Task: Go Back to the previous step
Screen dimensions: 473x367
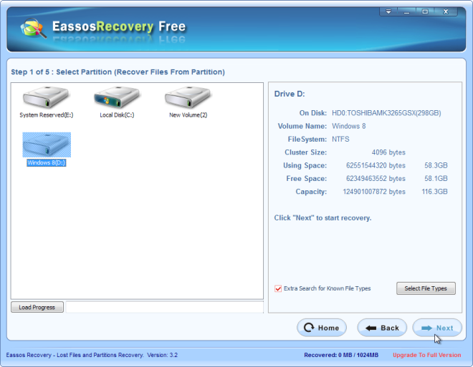Action: 382,328
